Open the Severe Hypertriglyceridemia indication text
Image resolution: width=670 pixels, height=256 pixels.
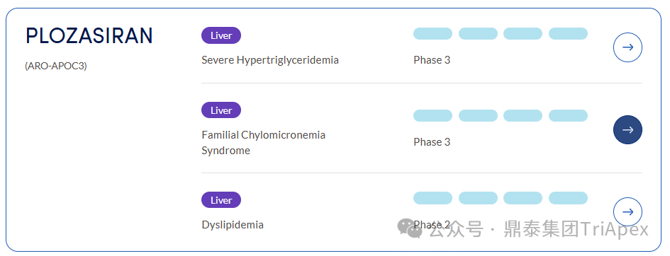coord(270,60)
